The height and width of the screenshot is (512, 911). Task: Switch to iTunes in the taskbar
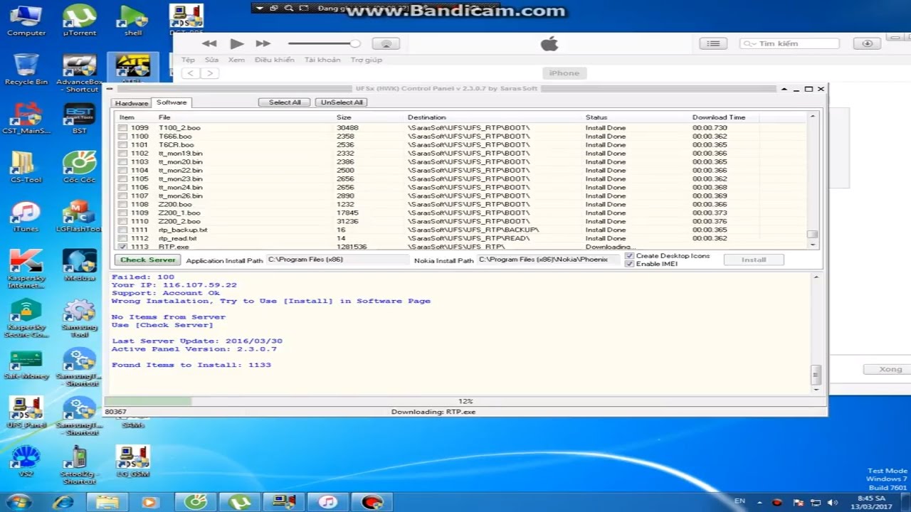327,501
